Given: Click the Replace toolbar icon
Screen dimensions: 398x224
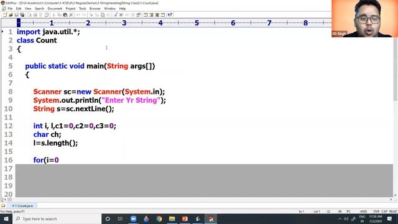Looking at the screenshot, I should pyautogui.click(x=97, y=15).
